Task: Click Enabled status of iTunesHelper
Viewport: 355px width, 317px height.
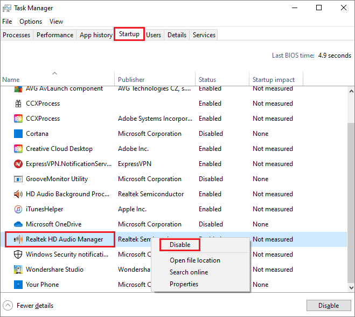Action: [x=210, y=209]
